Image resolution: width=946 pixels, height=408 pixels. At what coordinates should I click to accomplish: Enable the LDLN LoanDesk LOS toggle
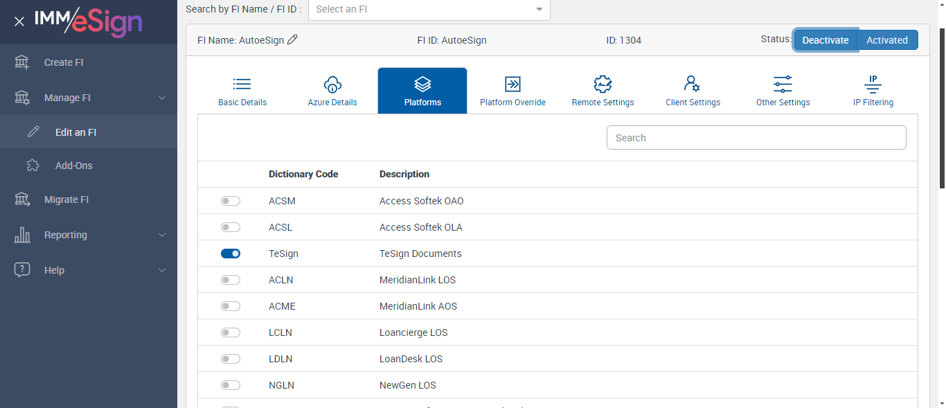(x=231, y=359)
